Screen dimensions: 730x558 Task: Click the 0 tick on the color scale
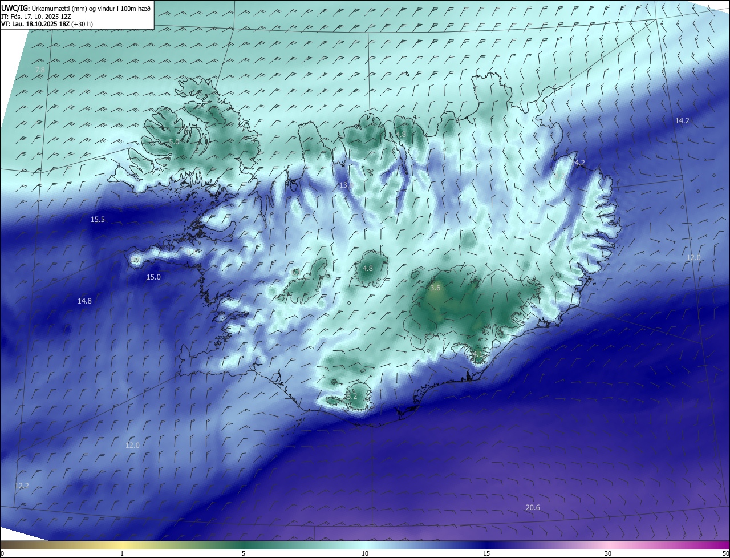click(2, 553)
